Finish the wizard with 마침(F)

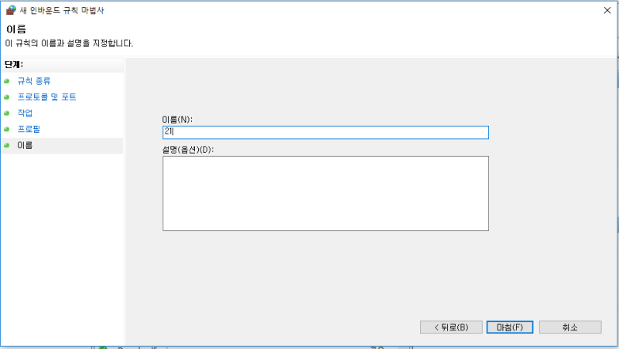[x=510, y=327]
